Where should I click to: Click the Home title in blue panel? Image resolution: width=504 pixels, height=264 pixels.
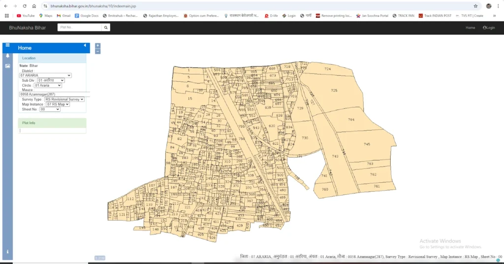tap(25, 48)
